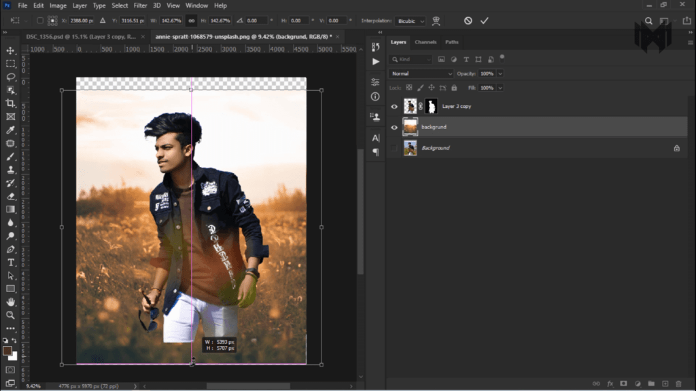Select the Horizontal Type tool
Screen dimensions: 696x391
[11, 263]
